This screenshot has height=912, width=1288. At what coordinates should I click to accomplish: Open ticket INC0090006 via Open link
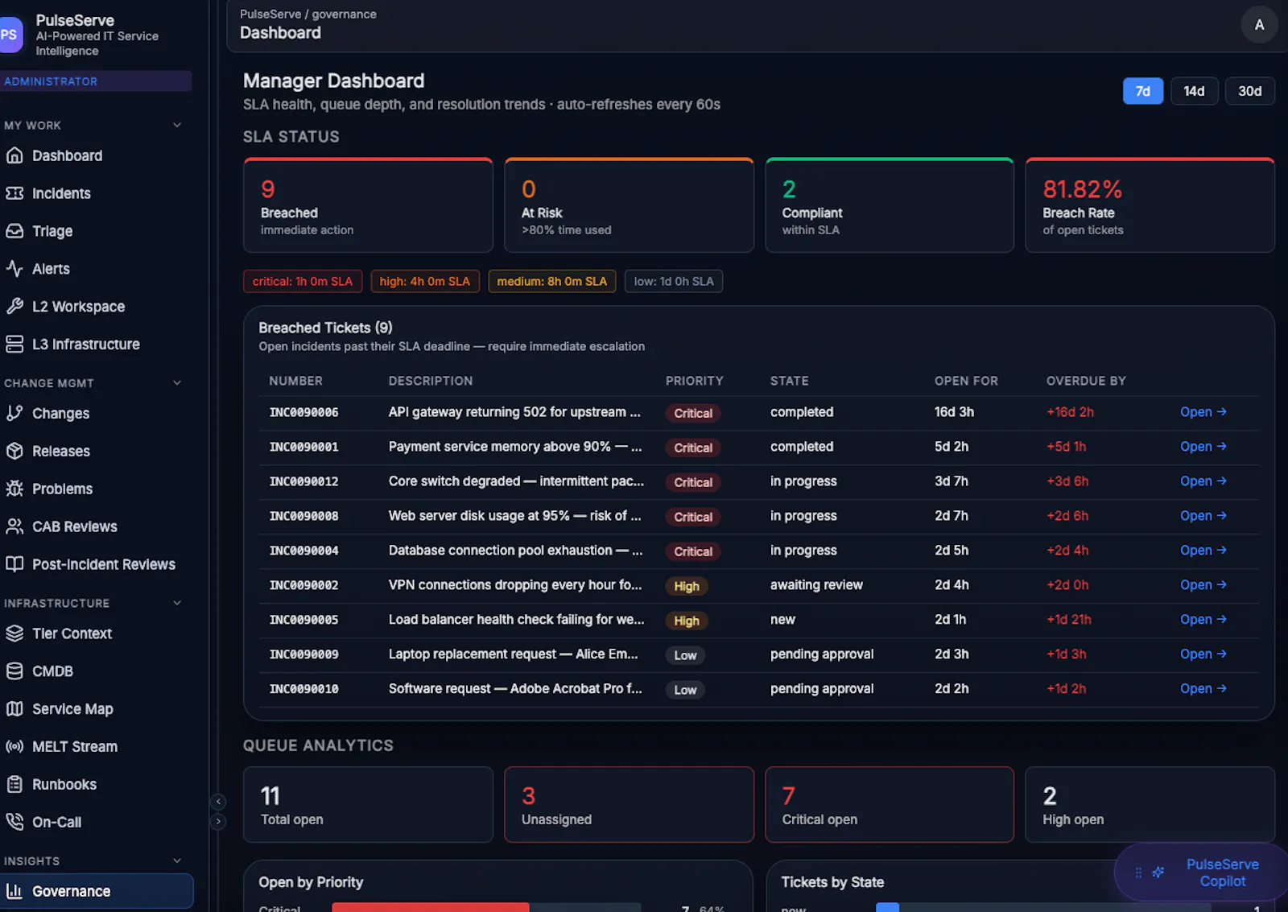coord(1203,412)
